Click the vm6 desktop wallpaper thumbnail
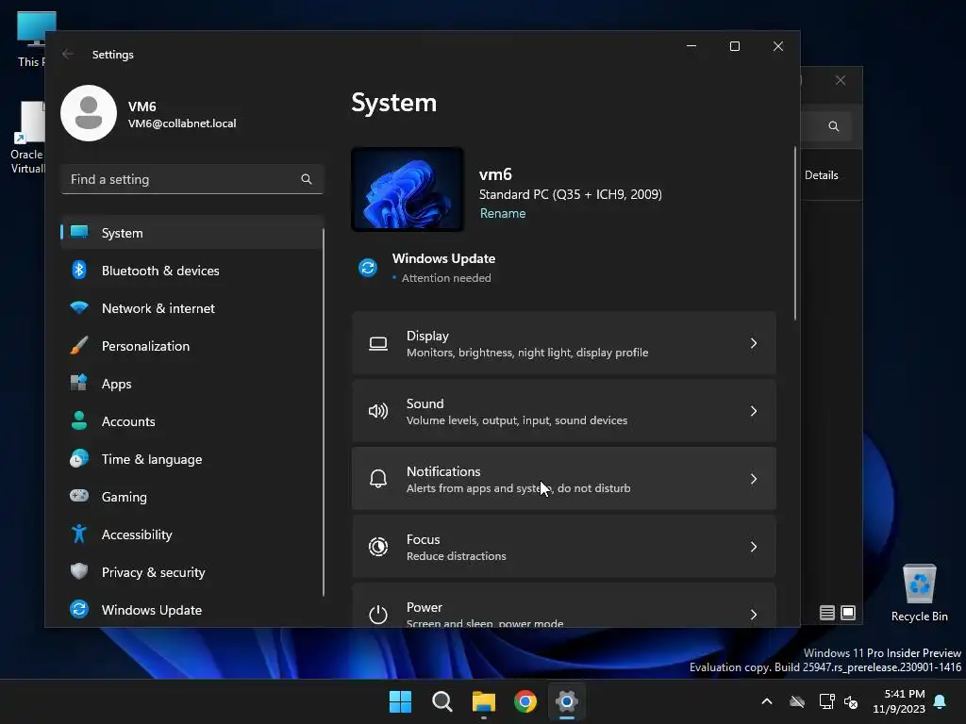Viewport: 966px width, 724px height. [408, 189]
